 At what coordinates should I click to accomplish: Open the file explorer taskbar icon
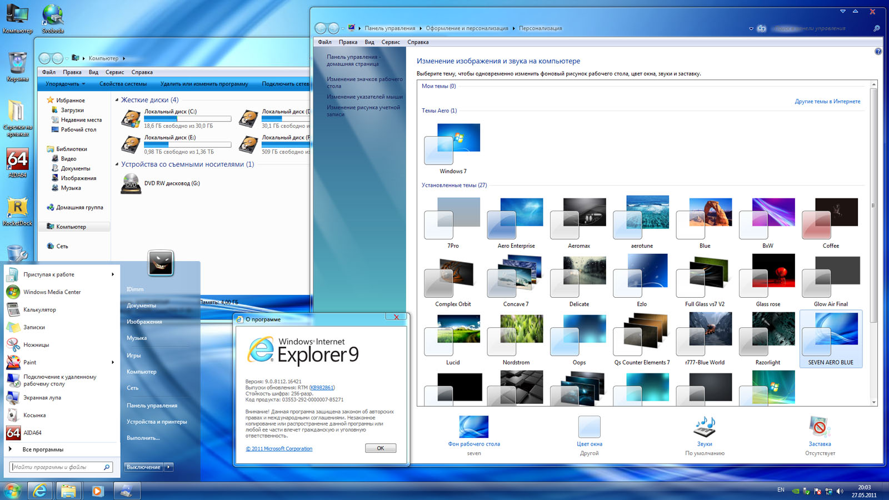point(68,491)
